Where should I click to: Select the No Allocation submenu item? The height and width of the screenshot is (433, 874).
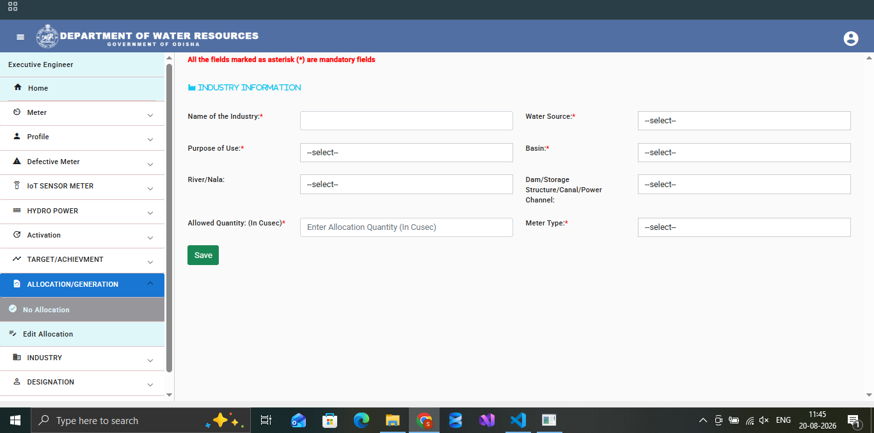[x=82, y=310]
